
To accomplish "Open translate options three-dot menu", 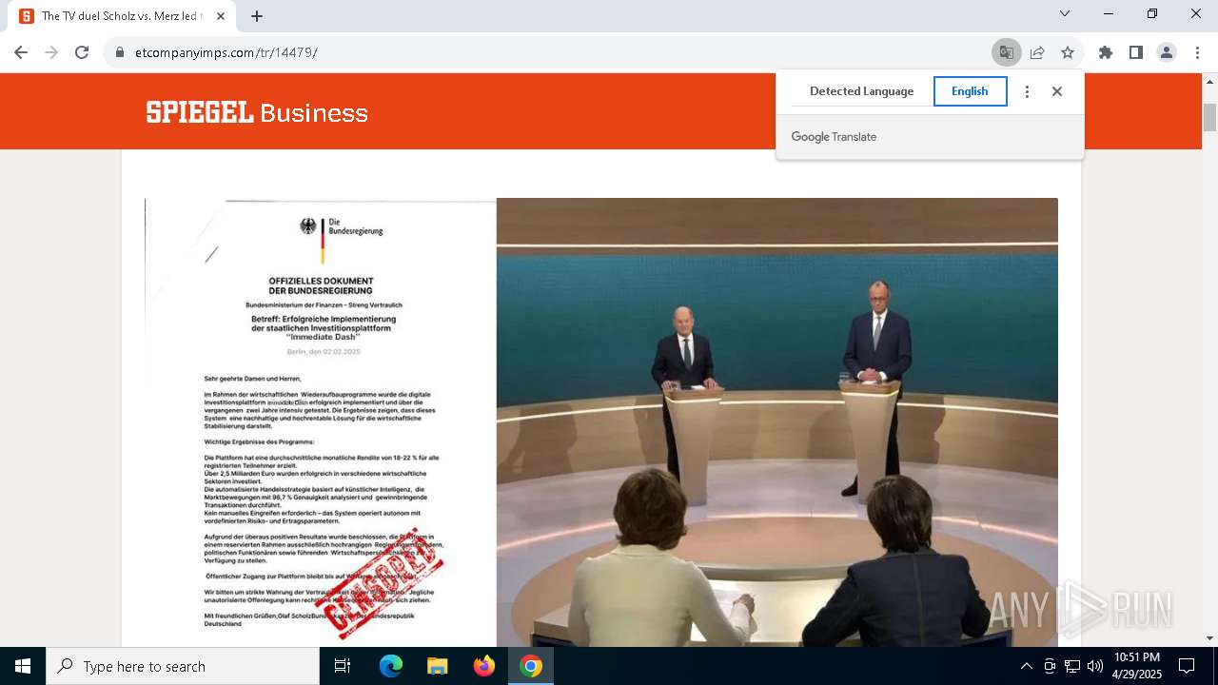I will [x=1027, y=91].
